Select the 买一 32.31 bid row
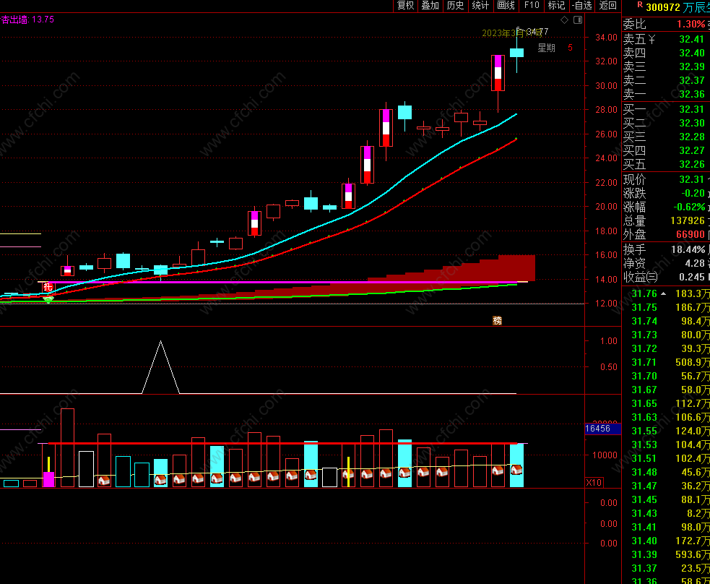The image size is (710, 584). click(666, 109)
